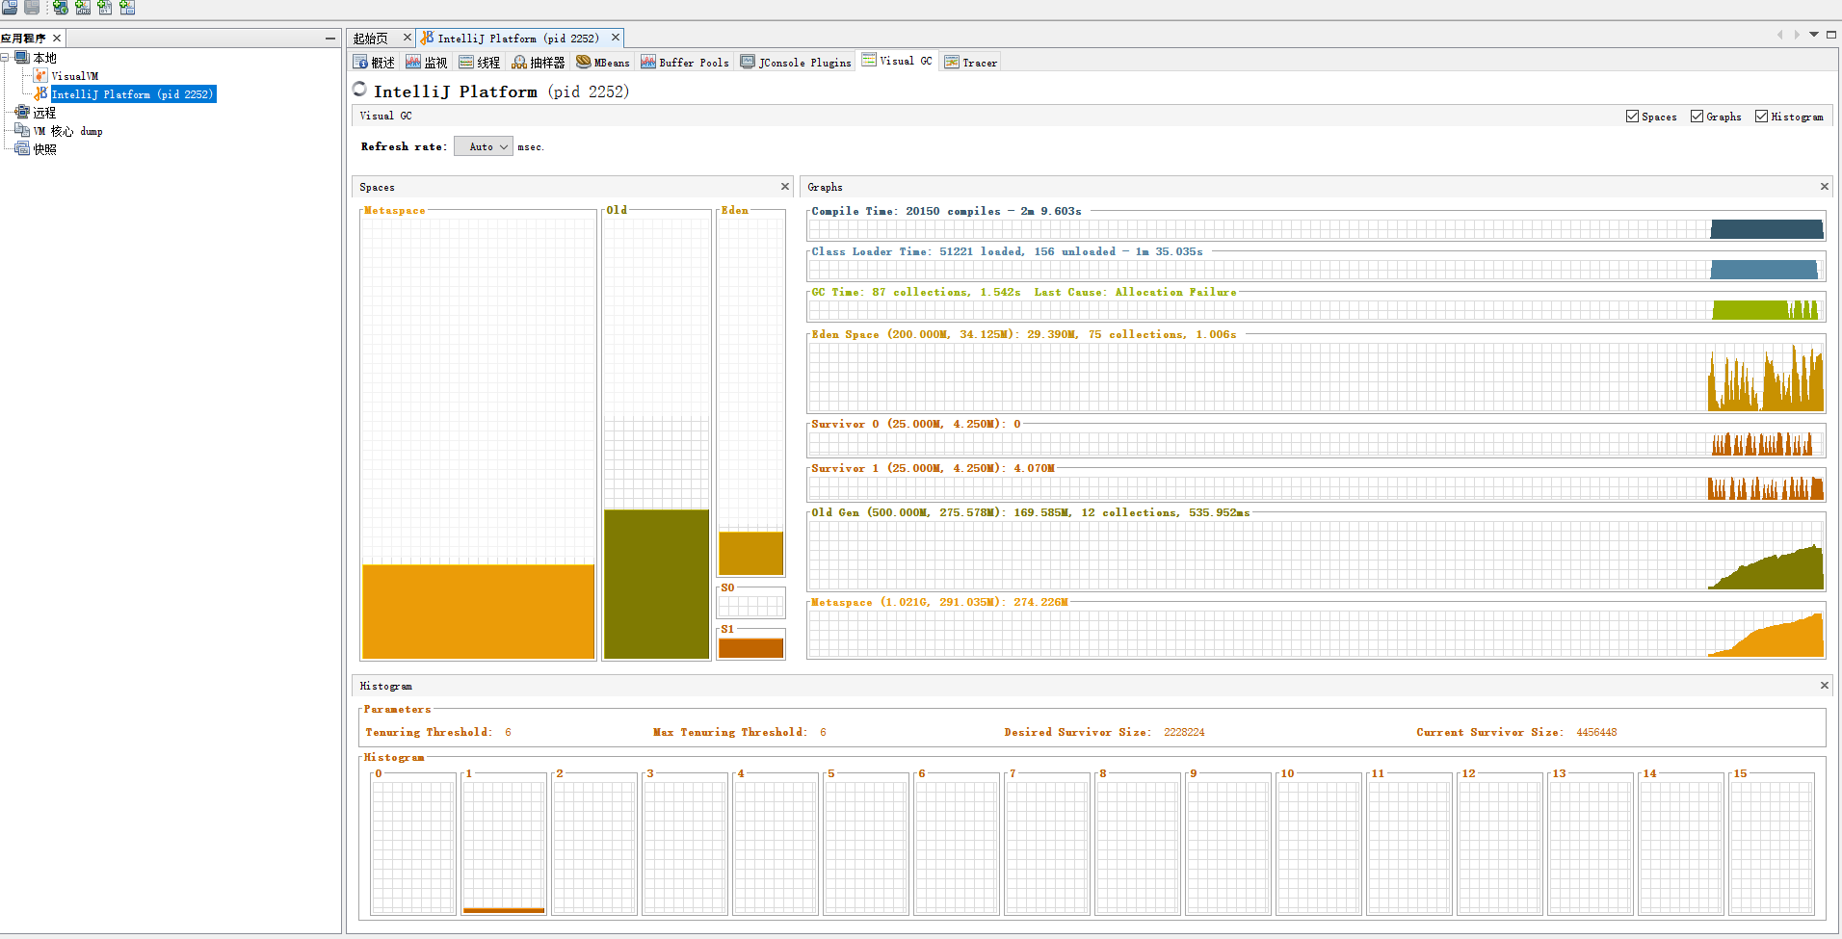This screenshot has width=1842, height=939.
Task: Click the S1 survivor space block
Action: [750, 648]
